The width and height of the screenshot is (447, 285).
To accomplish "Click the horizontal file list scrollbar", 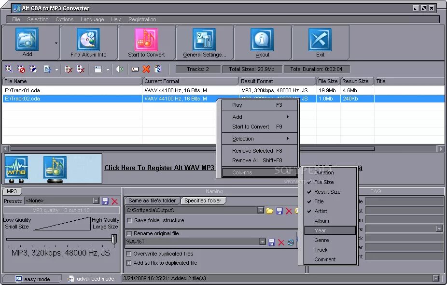I will (x=193, y=149).
